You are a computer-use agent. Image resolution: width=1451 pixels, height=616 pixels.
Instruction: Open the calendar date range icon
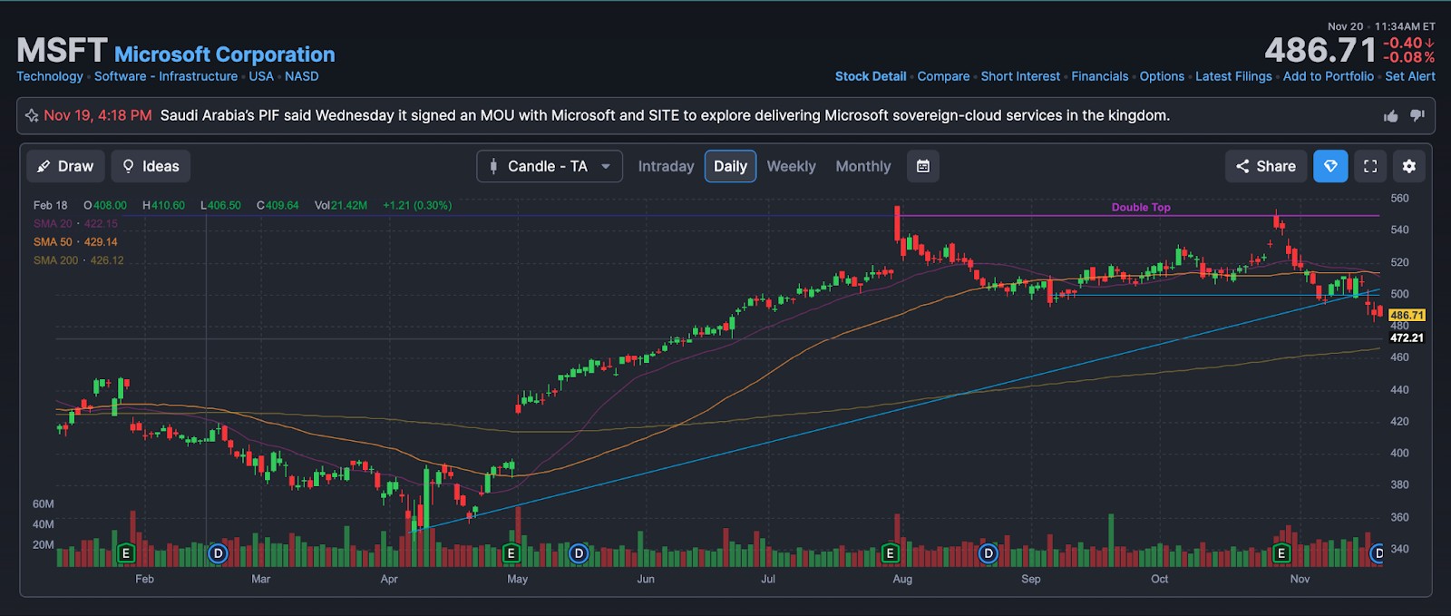pyautogui.click(x=923, y=166)
